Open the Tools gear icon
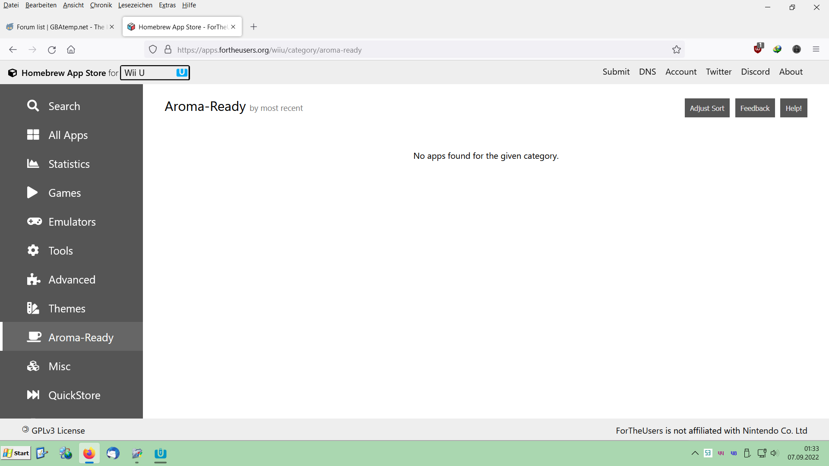 33,250
